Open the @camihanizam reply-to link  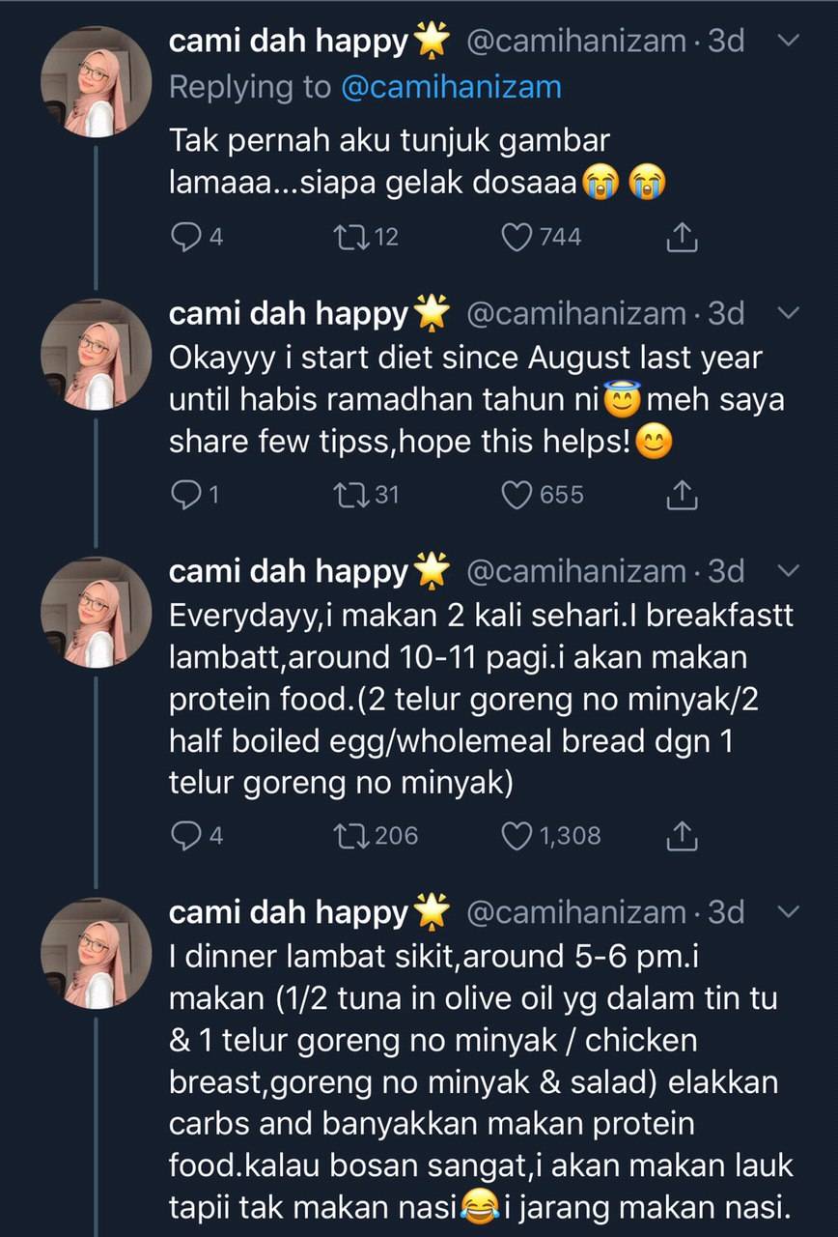[x=451, y=87]
